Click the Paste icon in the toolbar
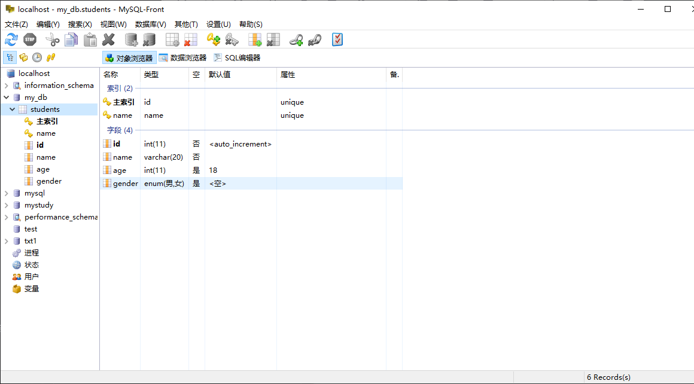Image resolution: width=694 pixels, height=384 pixels. click(90, 39)
